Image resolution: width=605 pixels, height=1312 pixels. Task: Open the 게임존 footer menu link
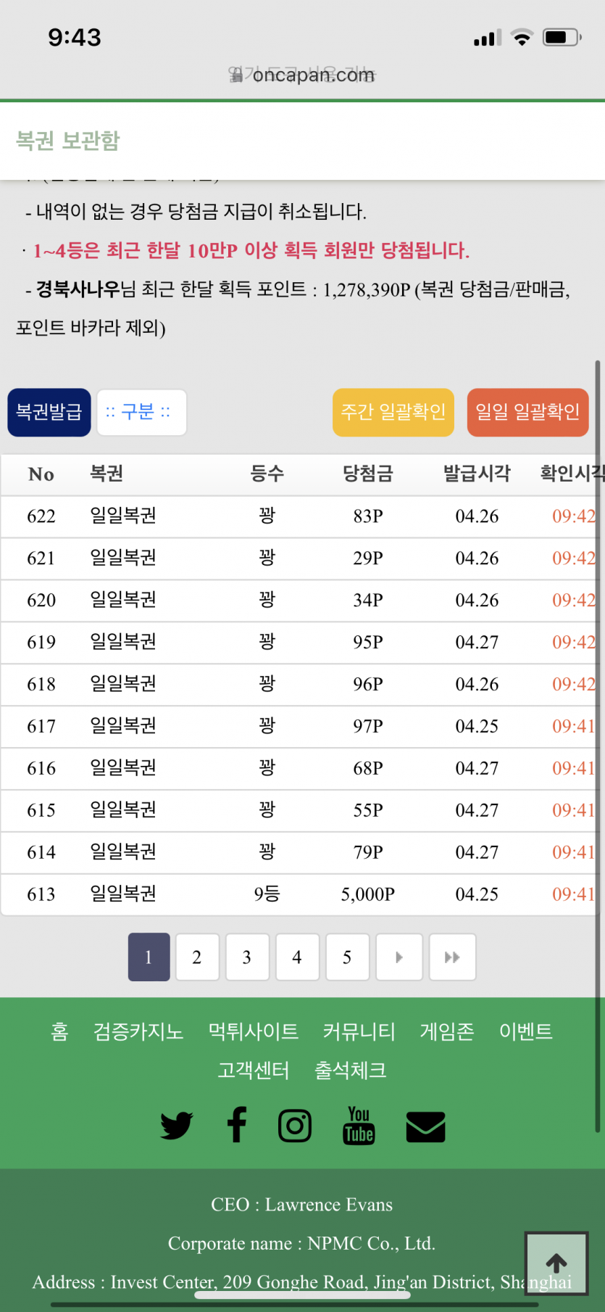click(447, 1031)
